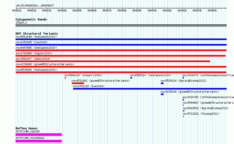Open nsv6585210 (Sedlazeck2020) variant label

(x=151, y=75)
